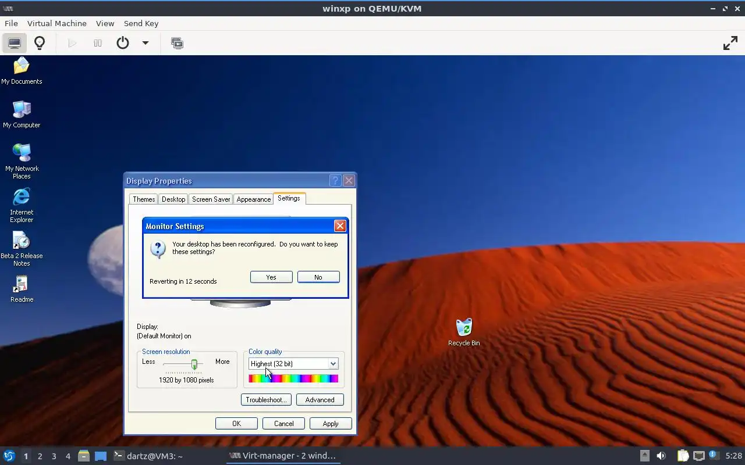Screen dimensions: 745x465
Task: Click OK in Display Properties
Action: click(x=236, y=424)
